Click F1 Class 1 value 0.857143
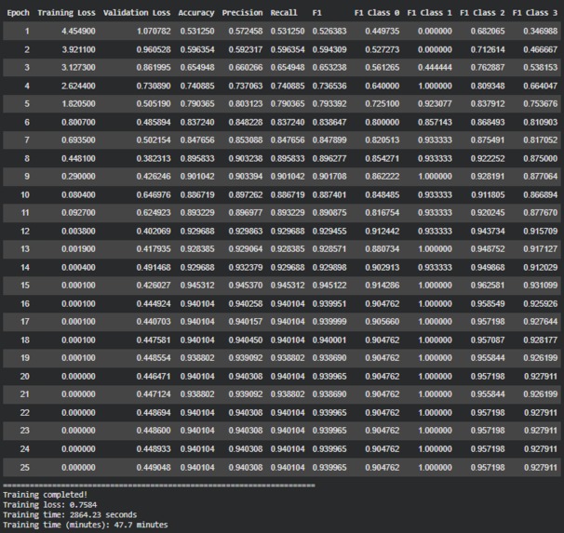Image resolution: width=564 pixels, height=533 pixels. click(435, 122)
